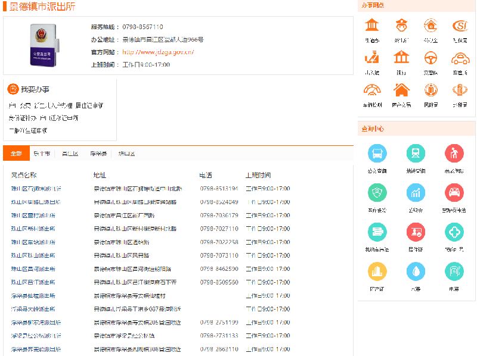The image size is (477, 356).
Task: Select the steering wheel 交警队 icon
Action: click(x=430, y=58)
